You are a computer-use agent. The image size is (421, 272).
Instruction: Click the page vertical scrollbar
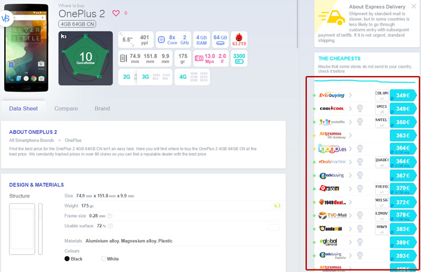[x=297, y=24]
